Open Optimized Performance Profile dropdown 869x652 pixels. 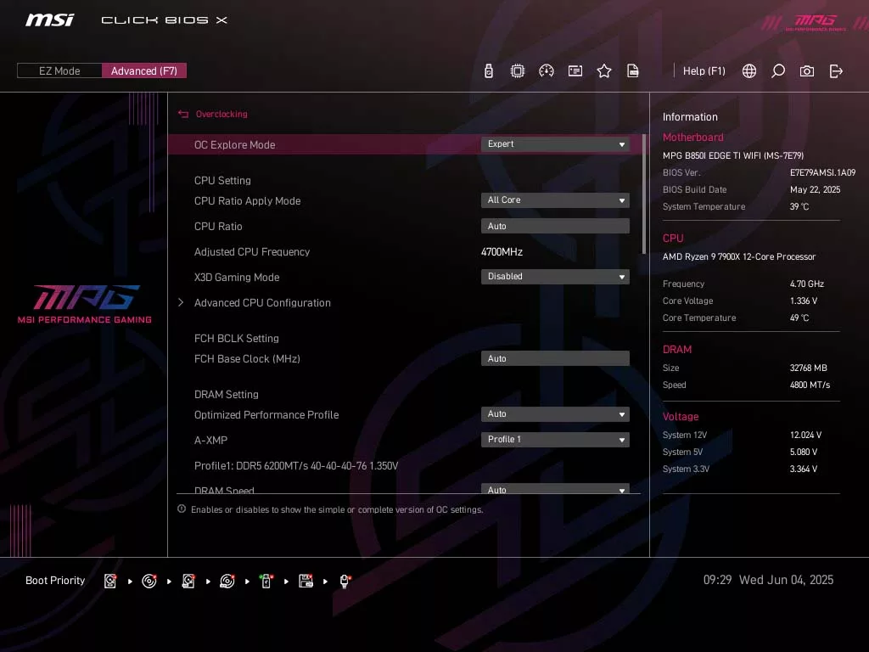[x=555, y=414]
